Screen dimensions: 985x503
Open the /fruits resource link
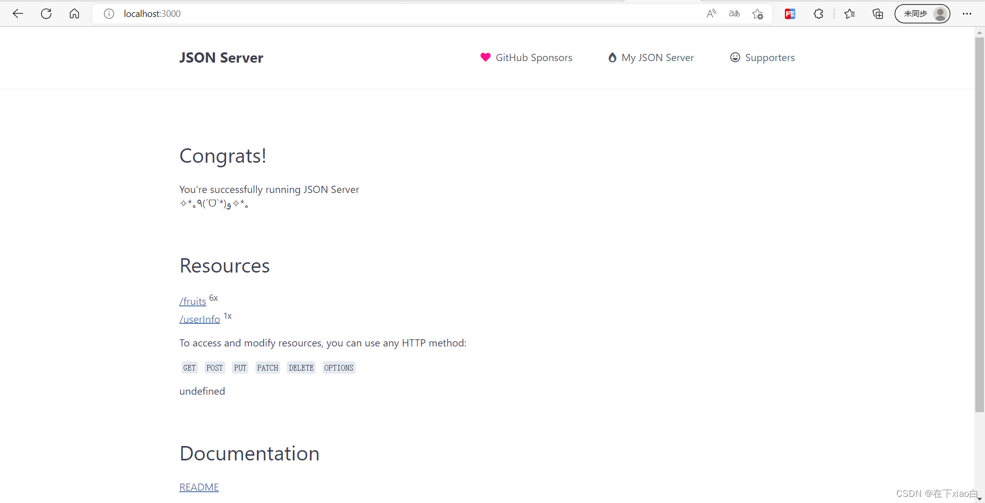coord(192,301)
